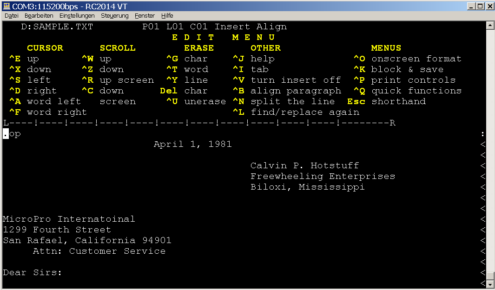Image resolution: width=495 pixels, height=290 pixels.
Task: Click the 'CURSOR' column heading
Action: [x=45, y=48]
